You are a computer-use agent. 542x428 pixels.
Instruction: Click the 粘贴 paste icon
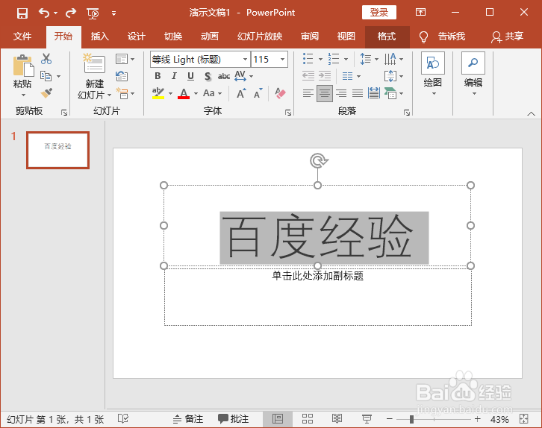(x=23, y=66)
